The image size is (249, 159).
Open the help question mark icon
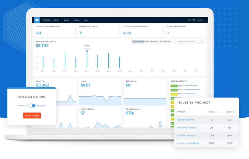click(189, 20)
